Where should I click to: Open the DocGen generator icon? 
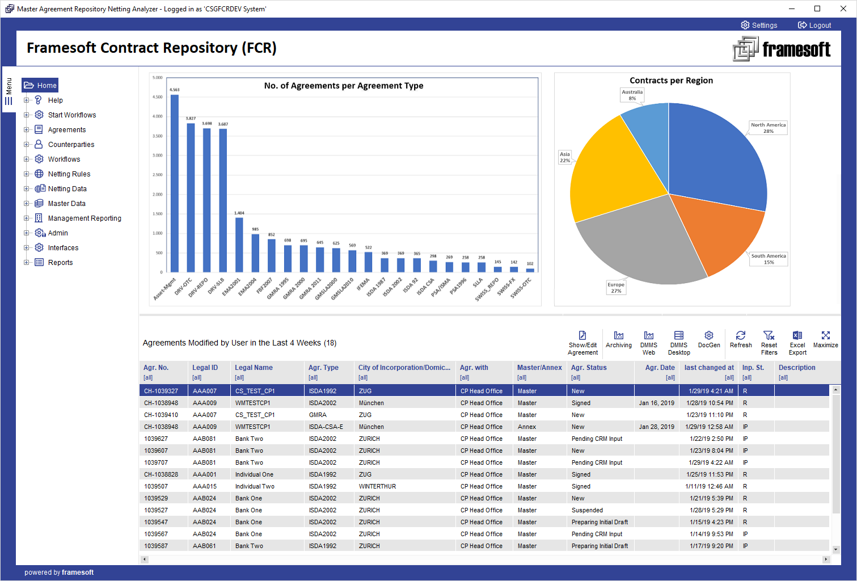(x=709, y=335)
